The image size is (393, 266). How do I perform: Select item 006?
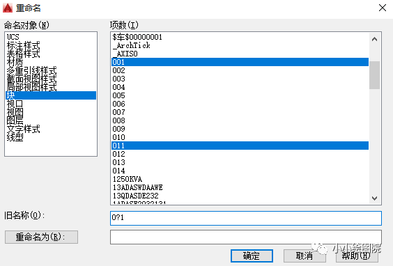[x=240, y=104]
